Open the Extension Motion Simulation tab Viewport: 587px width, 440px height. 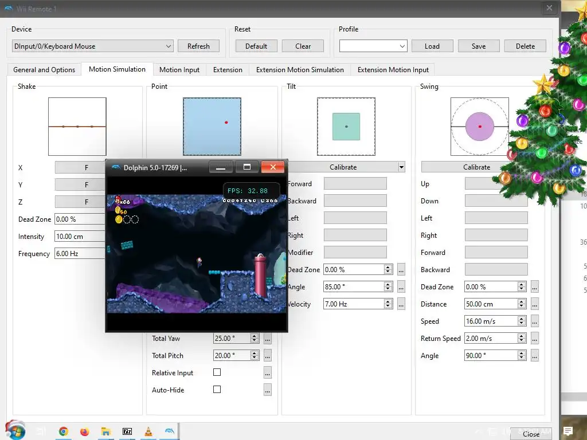pos(300,69)
